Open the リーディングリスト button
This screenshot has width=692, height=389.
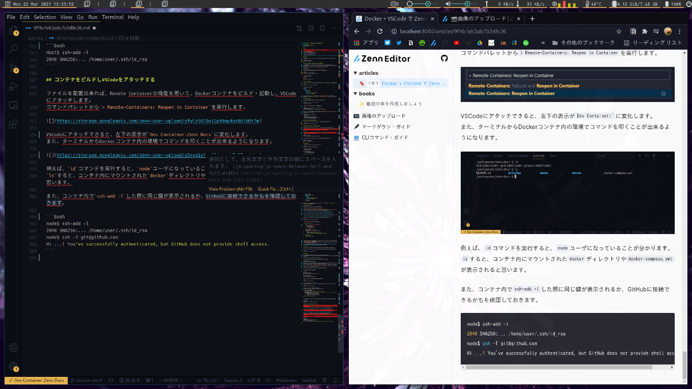pos(653,43)
